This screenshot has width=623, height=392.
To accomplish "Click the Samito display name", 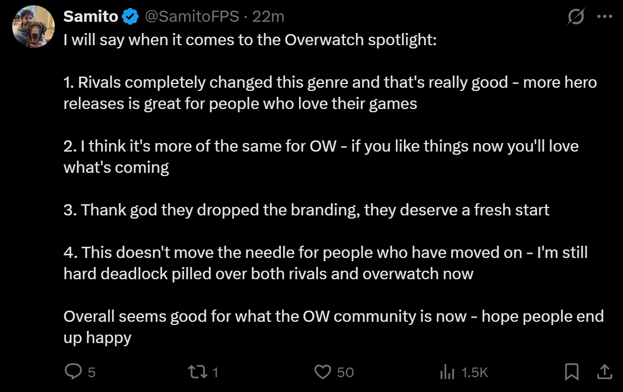I will coord(90,17).
